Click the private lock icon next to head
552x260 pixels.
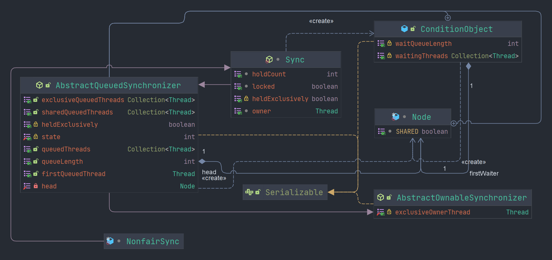point(36,186)
